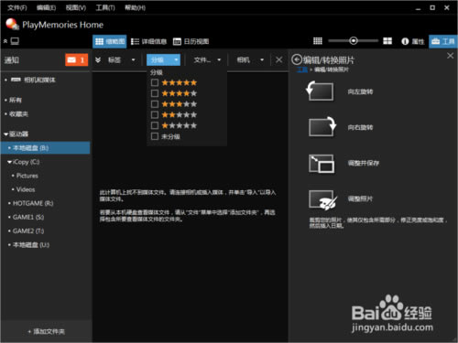The height and width of the screenshot is (343, 458).
Task: Select large thumbnail grid size icon
Action: pos(387,41)
